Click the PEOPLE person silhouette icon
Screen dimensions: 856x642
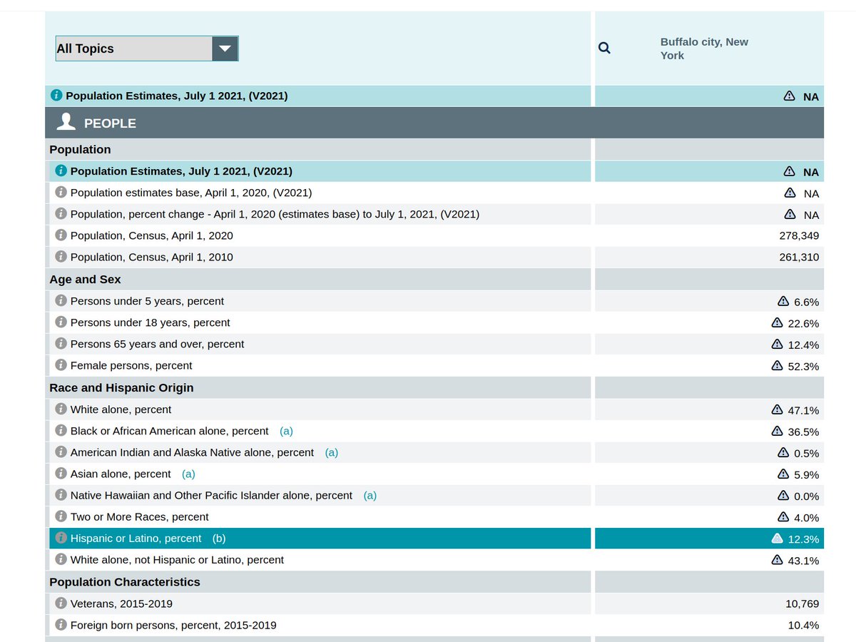pos(66,122)
